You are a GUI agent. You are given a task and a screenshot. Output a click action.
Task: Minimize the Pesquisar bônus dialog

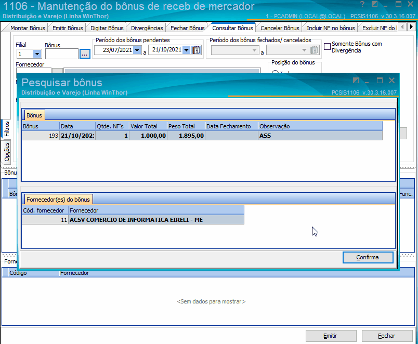point(367,81)
